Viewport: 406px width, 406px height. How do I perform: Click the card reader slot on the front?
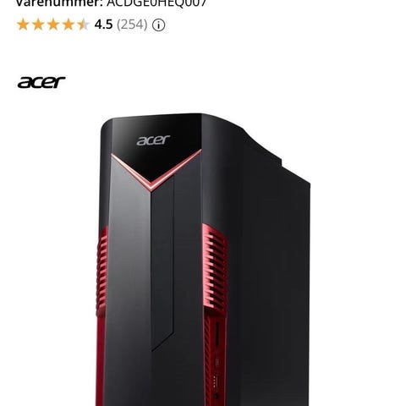217,334
